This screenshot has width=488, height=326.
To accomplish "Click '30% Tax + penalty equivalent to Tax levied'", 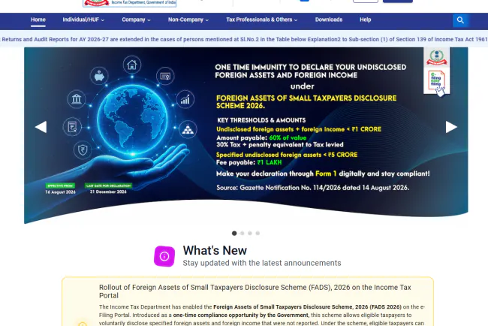I will pyautogui.click(x=280, y=144).
